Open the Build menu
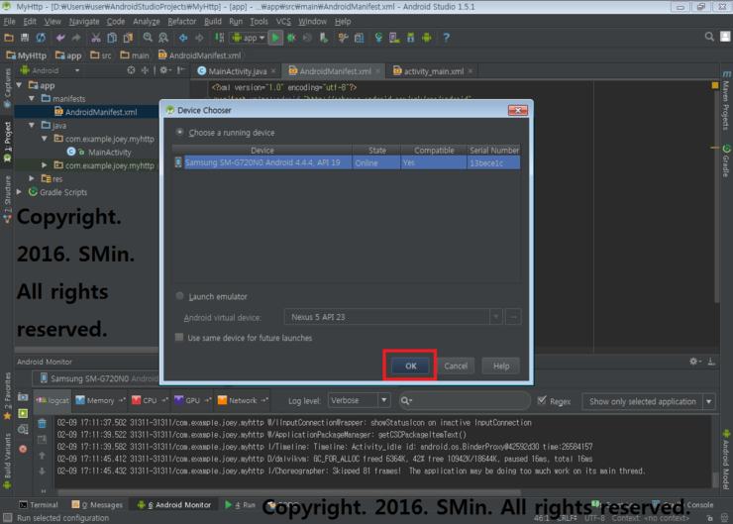 (x=213, y=22)
